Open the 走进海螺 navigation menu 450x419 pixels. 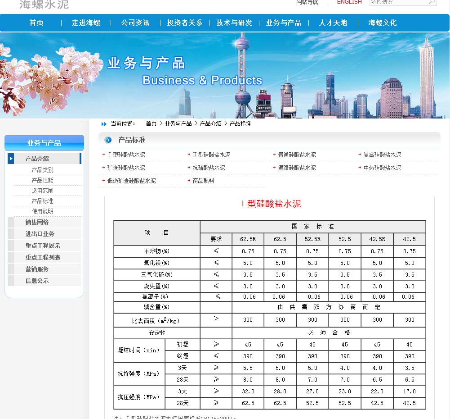[86, 23]
